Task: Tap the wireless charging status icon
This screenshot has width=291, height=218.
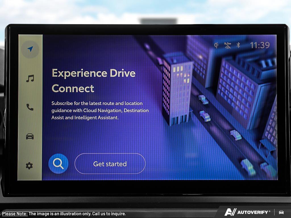Action: (216, 45)
